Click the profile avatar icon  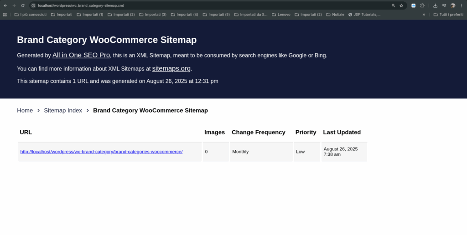pyautogui.click(x=453, y=5)
